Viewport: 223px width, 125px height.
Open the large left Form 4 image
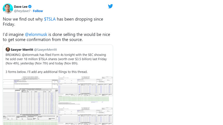click(x=30, y=100)
